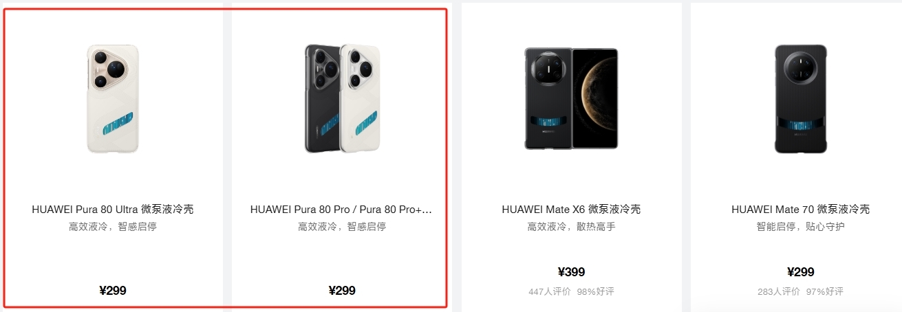Open the black and white Pura 80 Pro cases image

pyautogui.click(x=342, y=98)
